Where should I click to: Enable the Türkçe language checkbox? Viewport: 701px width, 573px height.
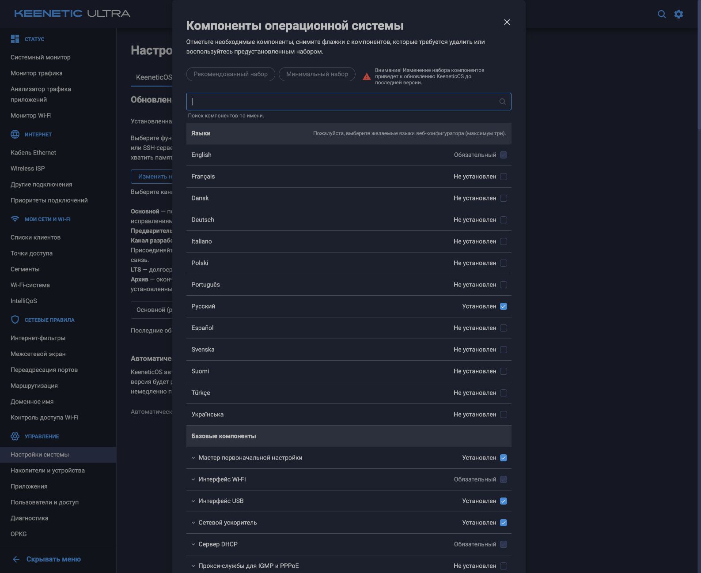[504, 393]
